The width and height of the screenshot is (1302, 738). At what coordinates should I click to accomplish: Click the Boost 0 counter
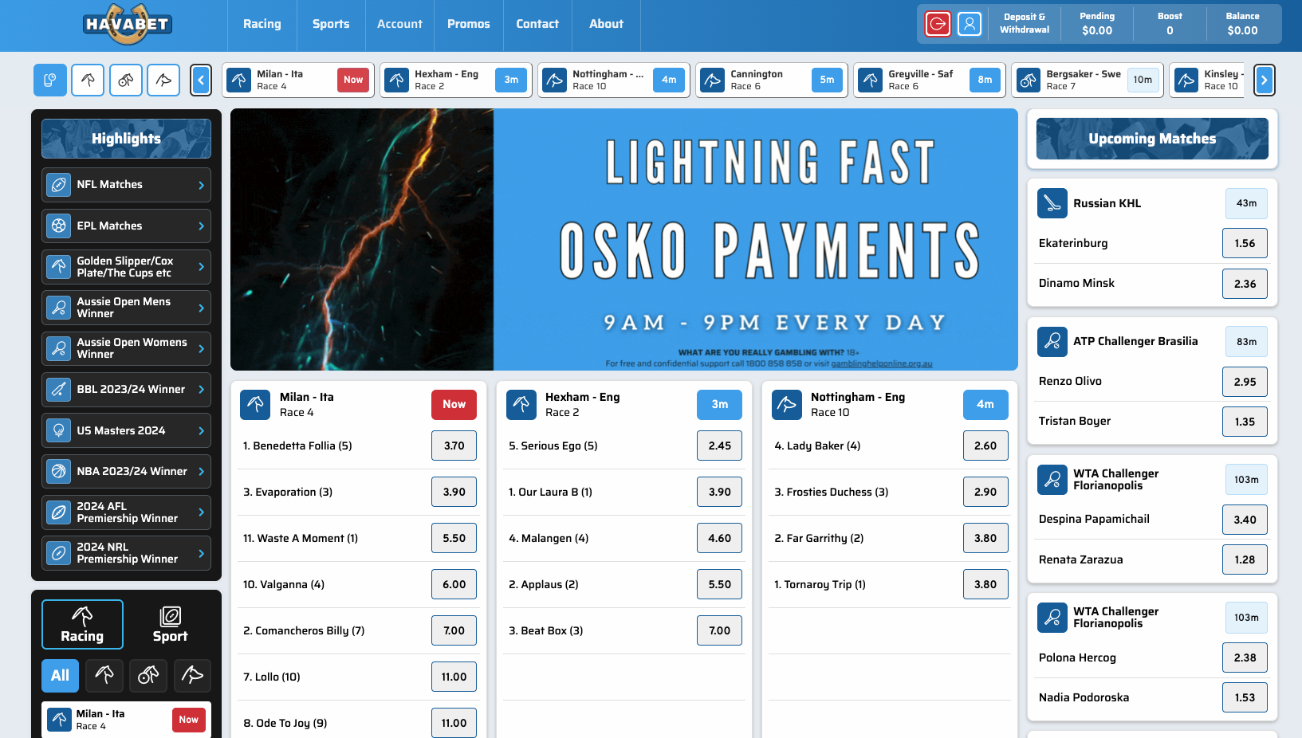[x=1170, y=24]
